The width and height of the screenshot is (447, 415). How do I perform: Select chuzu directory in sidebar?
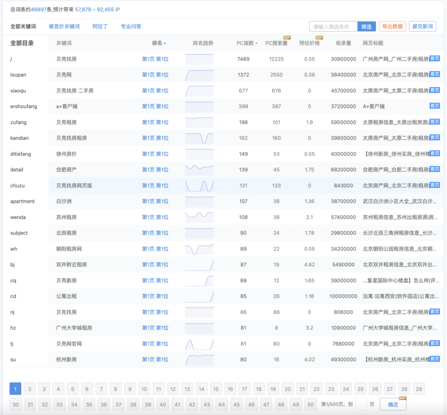pyautogui.click(x=17, y=186)
